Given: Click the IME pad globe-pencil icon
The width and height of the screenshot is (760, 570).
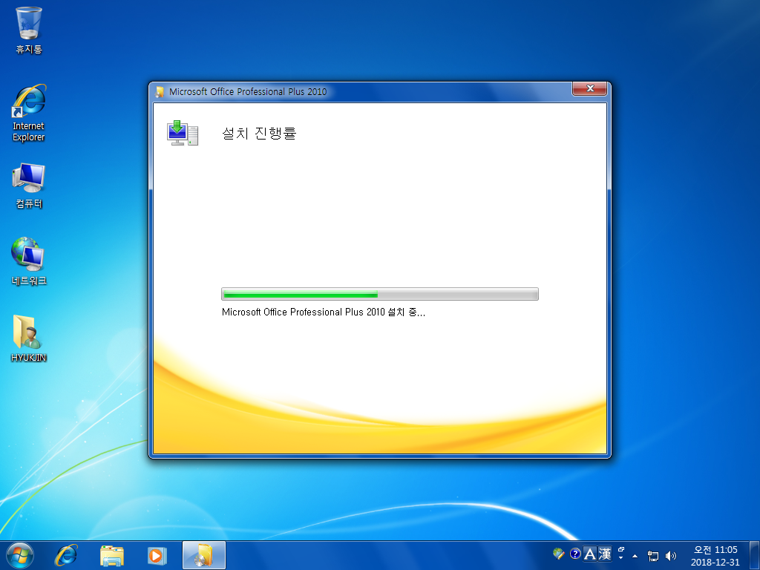Looking at the screenshot, I should coord(558,554).
